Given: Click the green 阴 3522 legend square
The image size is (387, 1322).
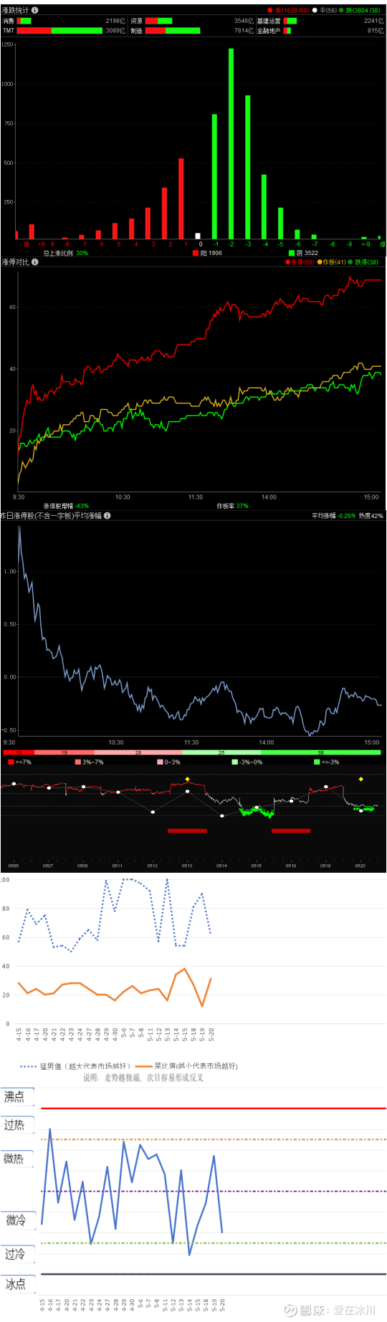Looking at the screenshot, I should click(x=292, y=253).
